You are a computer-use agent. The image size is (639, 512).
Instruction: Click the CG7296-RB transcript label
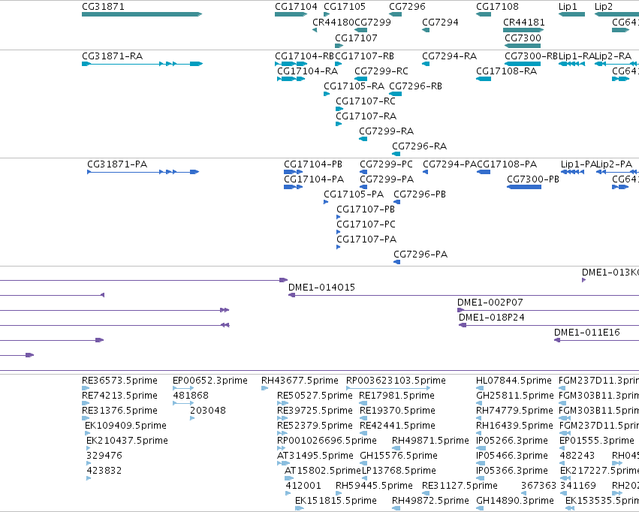tap(415, 86)
